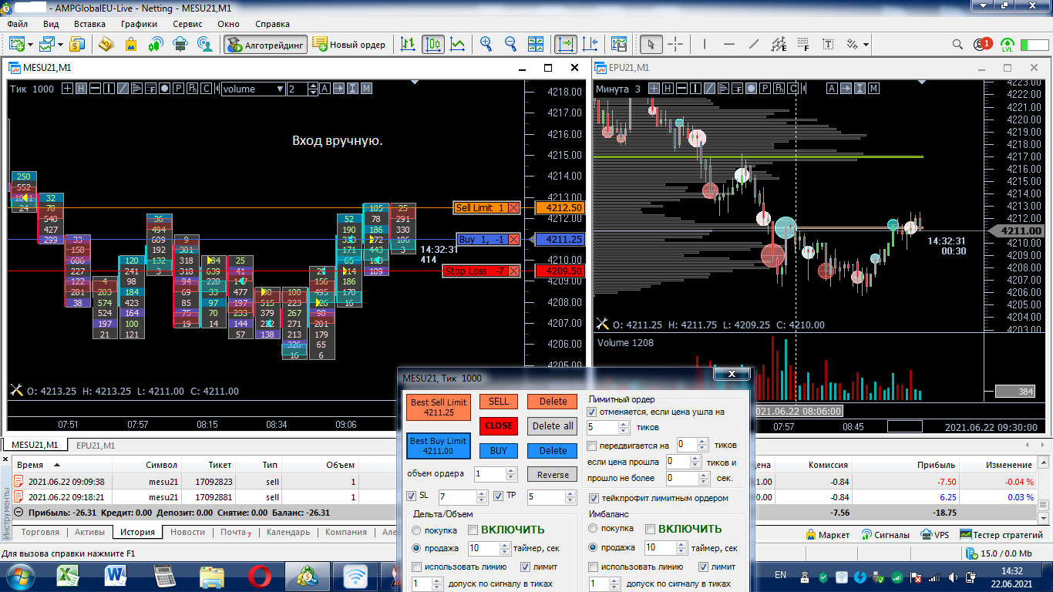Select the arrow cursor tool
The height and width of the screenshot is (592, 1053).
(651, 45)
